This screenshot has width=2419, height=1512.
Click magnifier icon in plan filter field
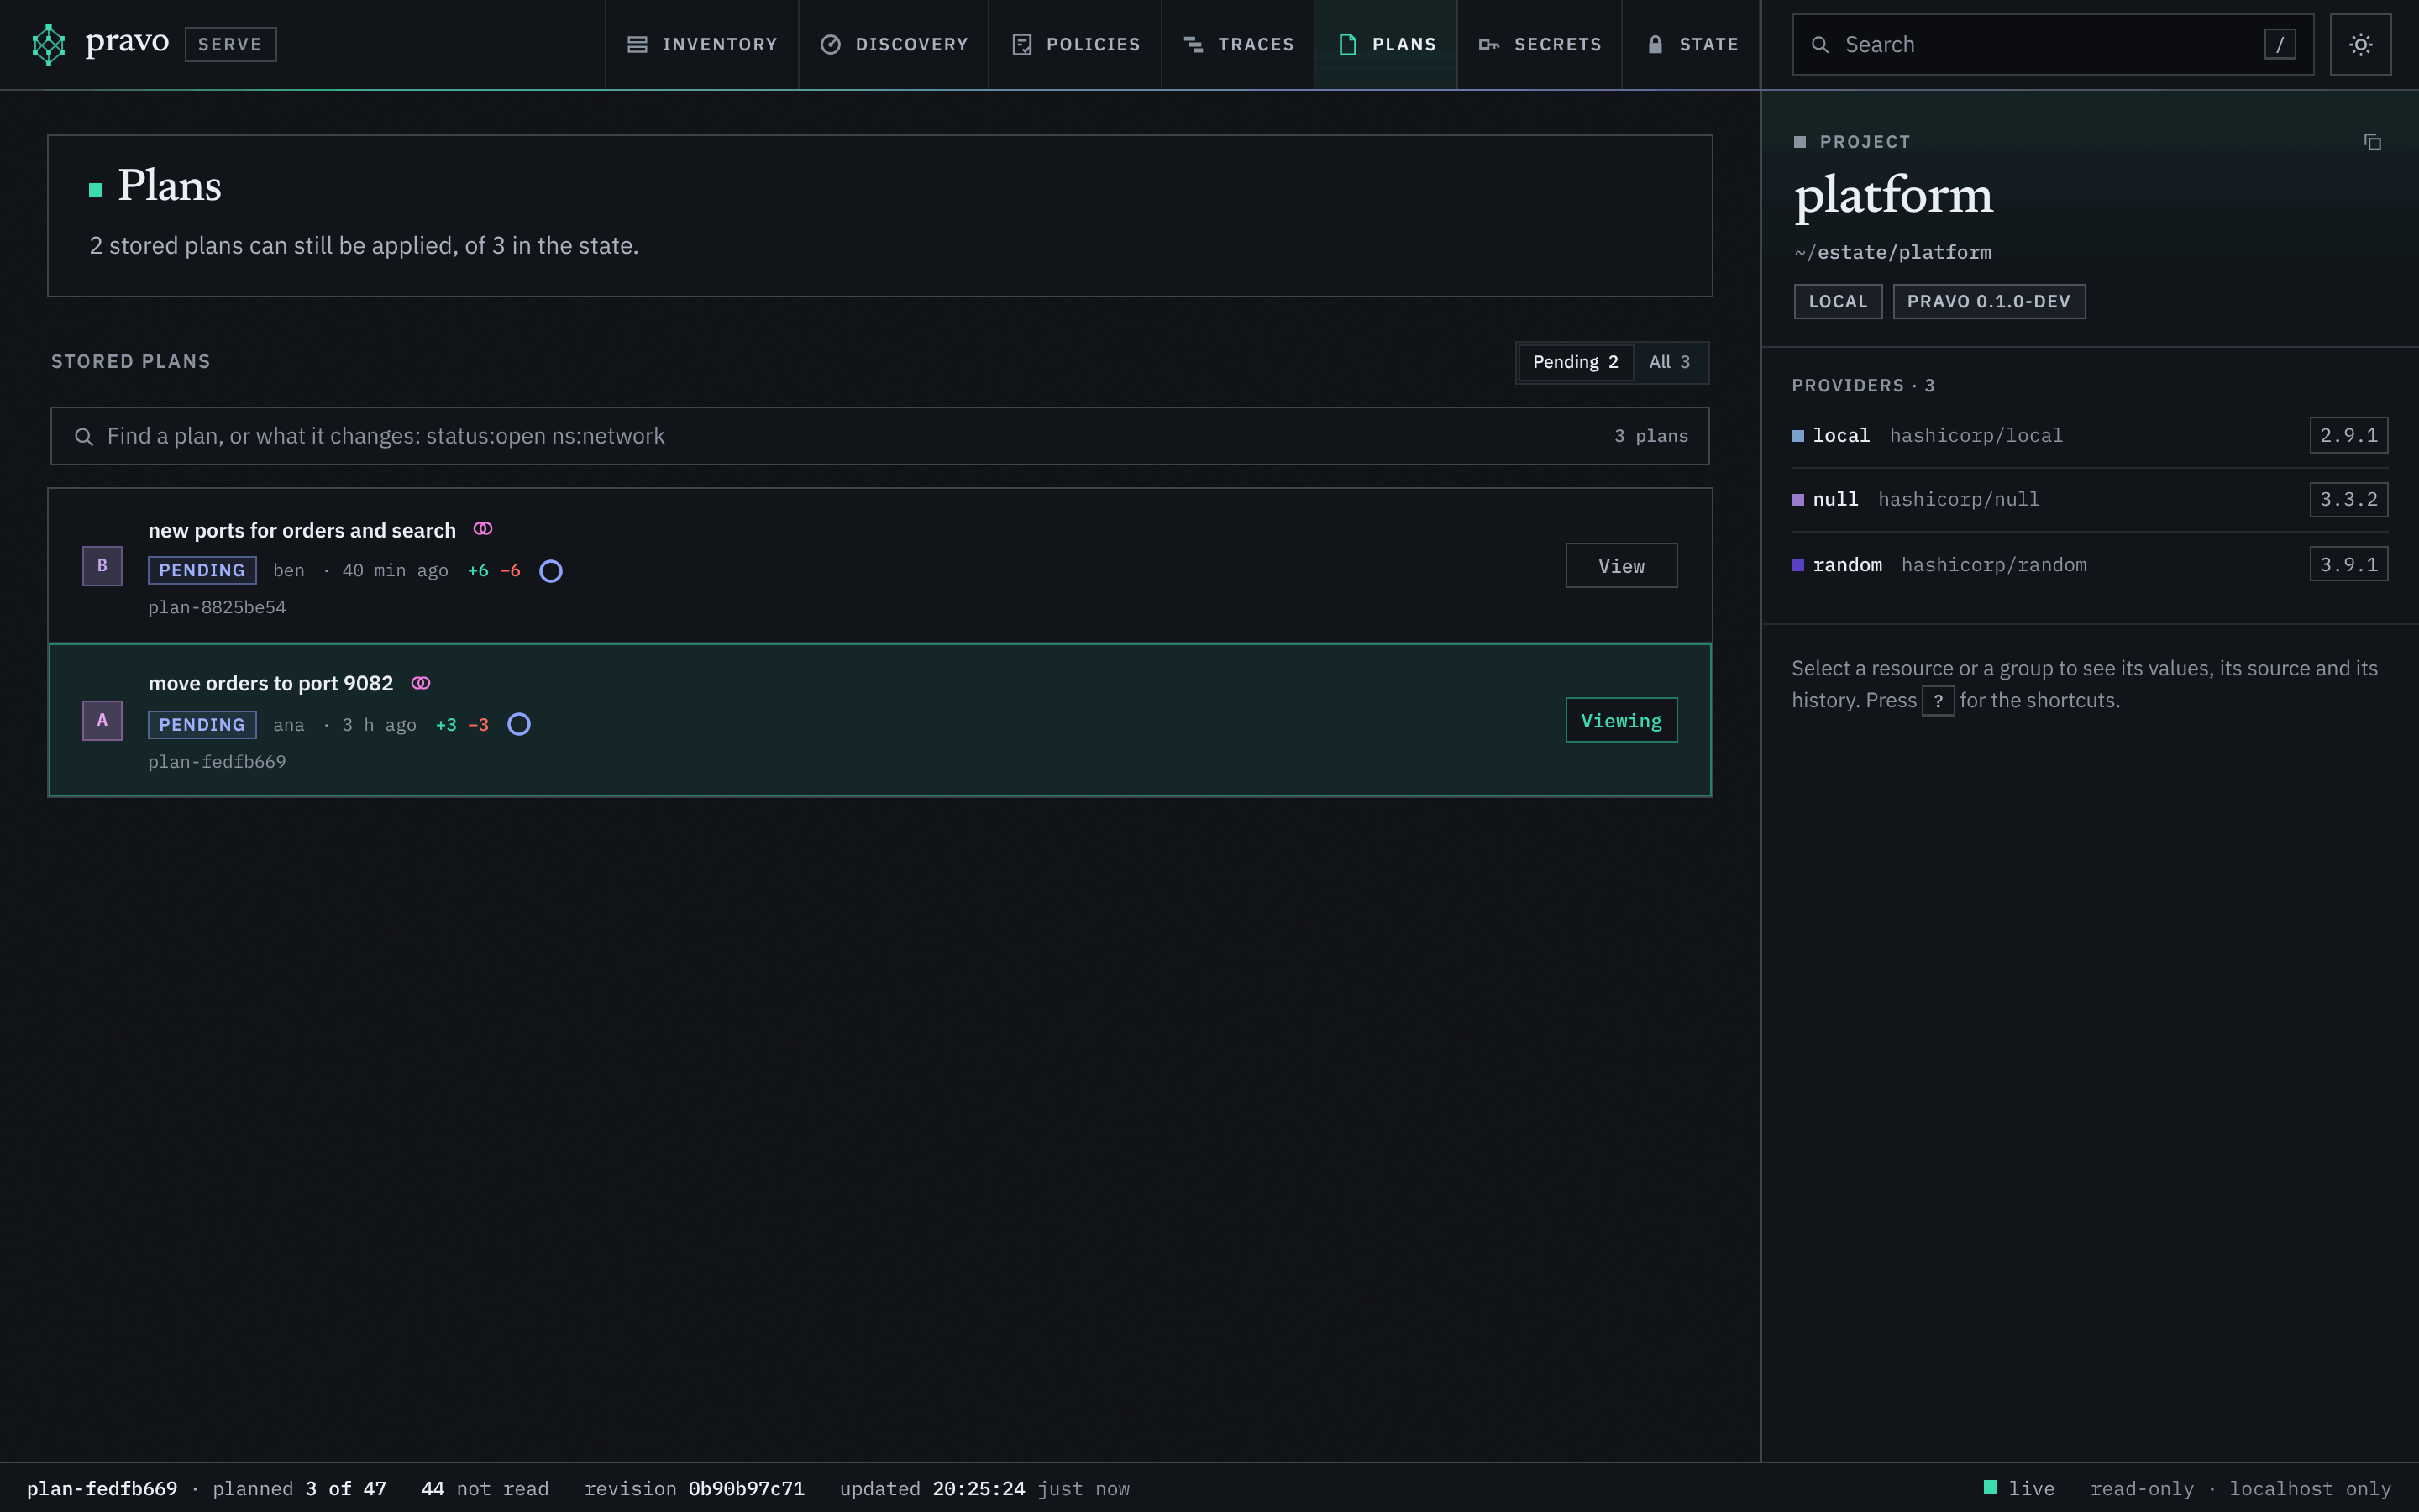pyautogui.click(x=84, y=437)
